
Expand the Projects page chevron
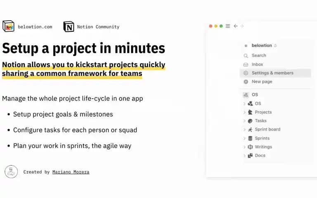244,112
